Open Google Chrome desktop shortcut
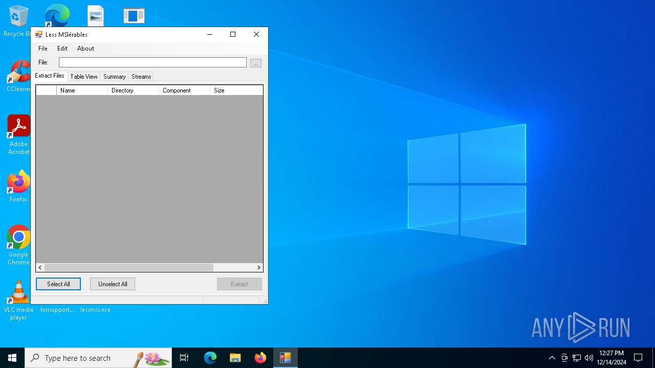Viewport: 655px width, 368px height. (18, 245)
